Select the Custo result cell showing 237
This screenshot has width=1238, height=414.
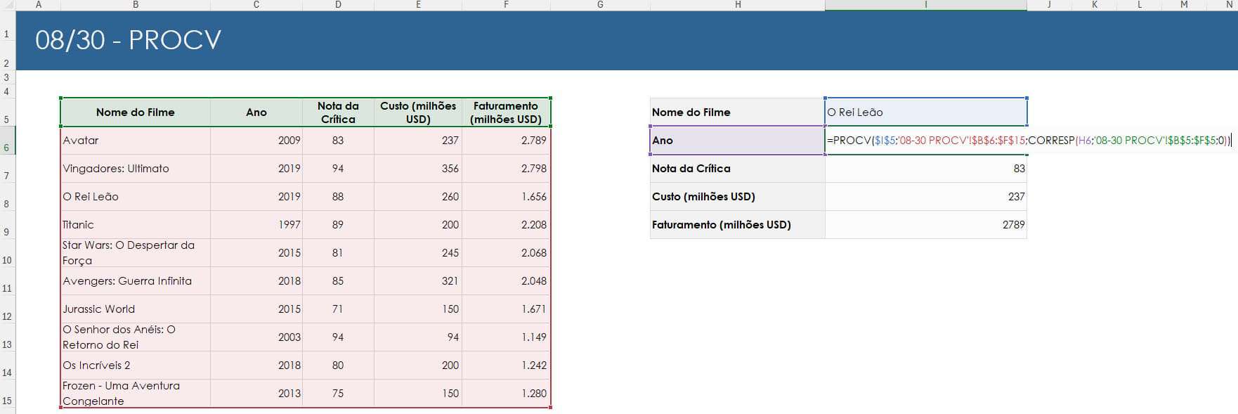926,197
